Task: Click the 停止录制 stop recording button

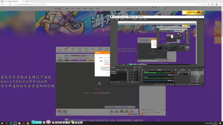Action: [197, 74]
